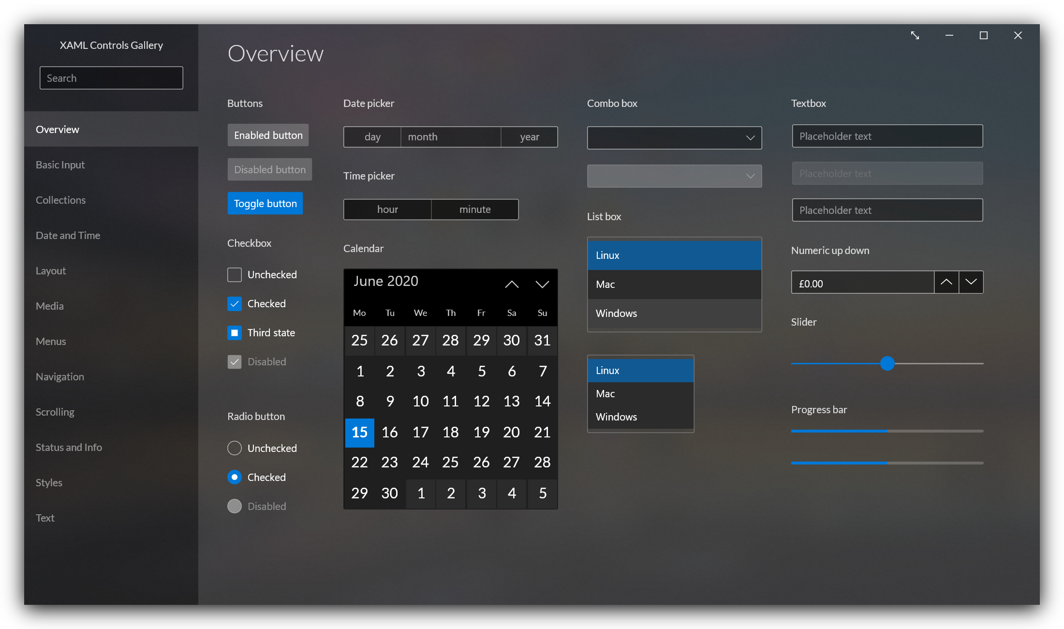
Task: Toggle the Checked checkbox off
Action: [234, 302]
